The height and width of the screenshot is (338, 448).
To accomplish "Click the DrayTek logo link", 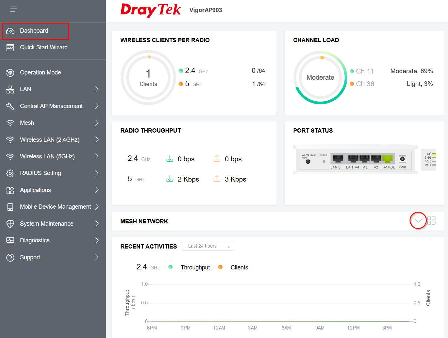I will pyautogui.click(x=150, y=10).
